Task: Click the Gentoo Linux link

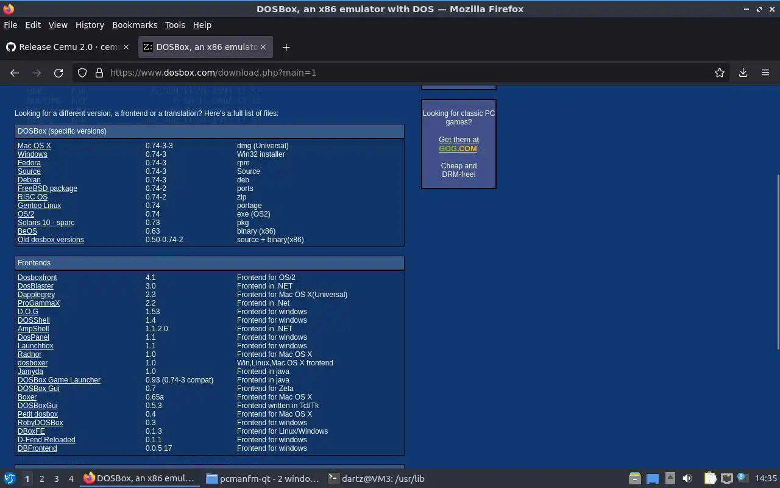Action: coord(39,206)
